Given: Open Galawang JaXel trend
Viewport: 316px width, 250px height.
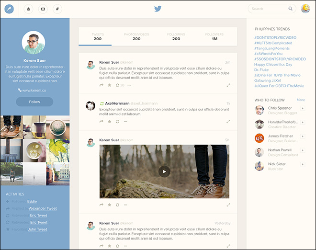Looking at the screenshot, I should click(268, 80).
